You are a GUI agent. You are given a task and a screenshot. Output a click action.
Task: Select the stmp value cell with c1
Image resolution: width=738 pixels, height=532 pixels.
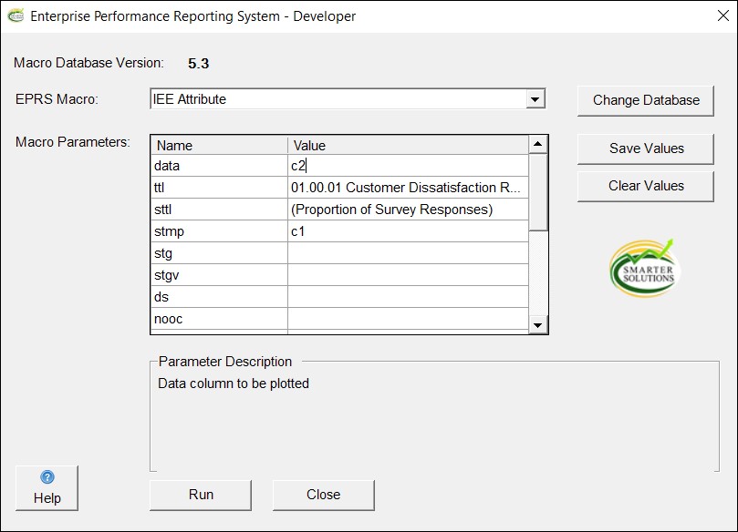[x=407, y=231]
